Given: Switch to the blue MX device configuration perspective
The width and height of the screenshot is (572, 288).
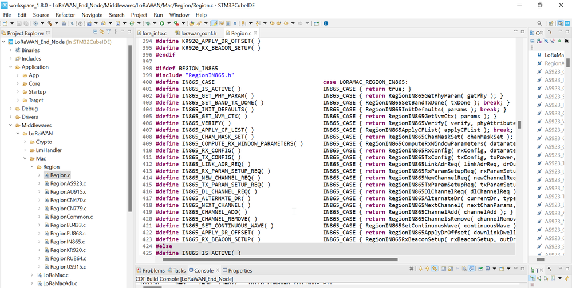Looking at the screenshot, I should (567, 23).
